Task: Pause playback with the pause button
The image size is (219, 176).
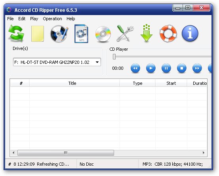Action: coord(166,68)
